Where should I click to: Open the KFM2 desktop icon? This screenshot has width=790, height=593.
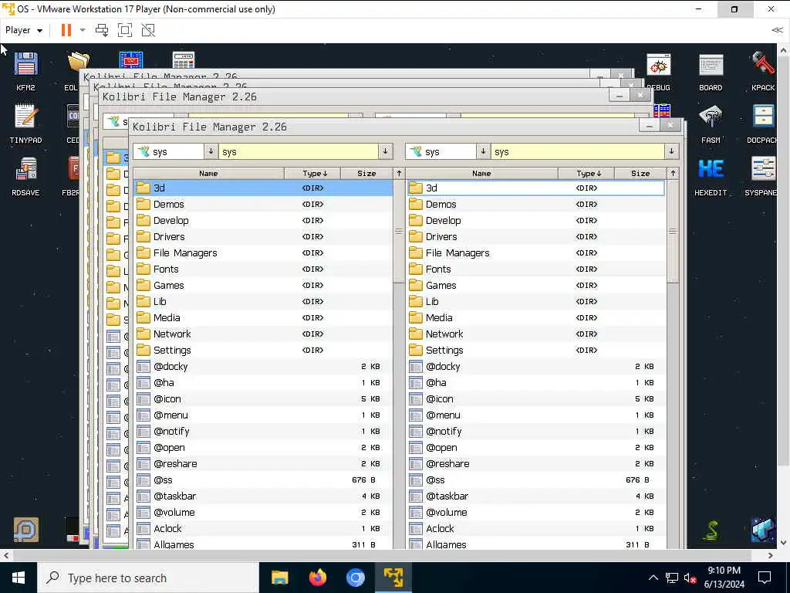25,70
